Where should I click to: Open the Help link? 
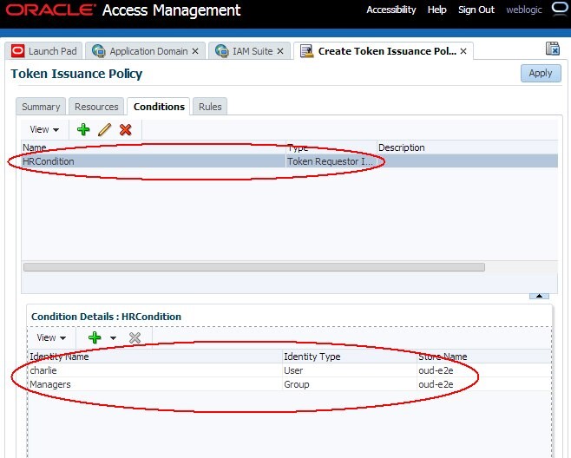[437, 10]
